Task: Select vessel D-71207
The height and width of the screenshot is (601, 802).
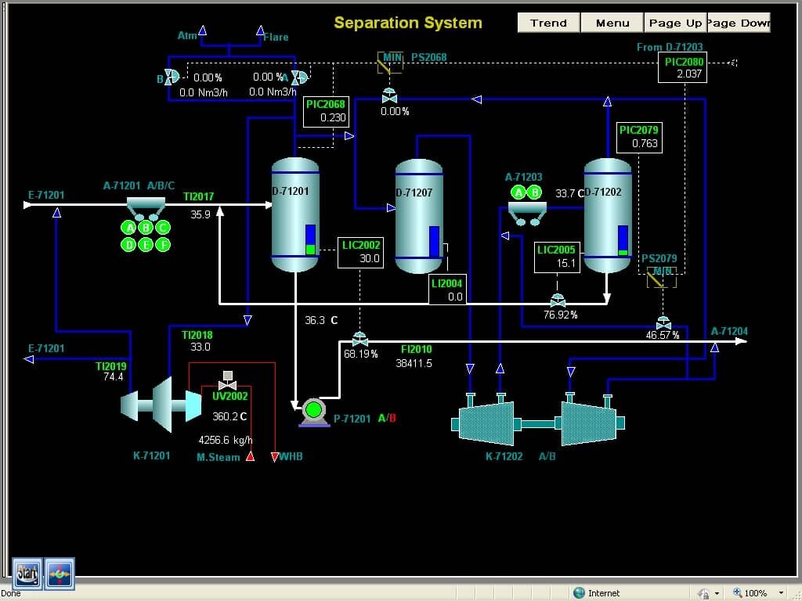Action: pos(419,216)
